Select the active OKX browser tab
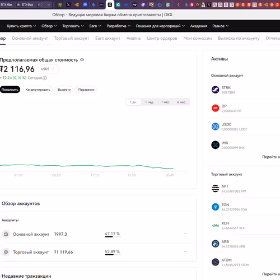 point(110,4)
